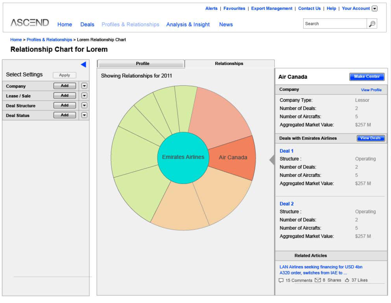Select the Emirates Airlines center circle

coord(183,158)
